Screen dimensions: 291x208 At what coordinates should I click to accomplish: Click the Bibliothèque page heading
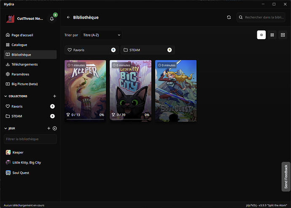point(86,17)
